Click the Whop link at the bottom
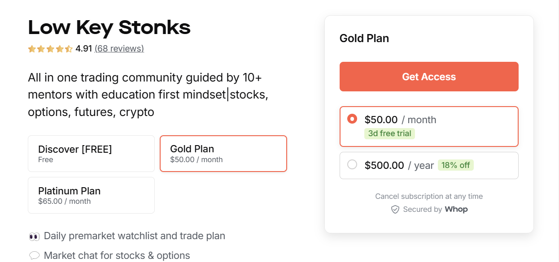The height and width of the screenshot is (262, 559). tap(457, 209)
